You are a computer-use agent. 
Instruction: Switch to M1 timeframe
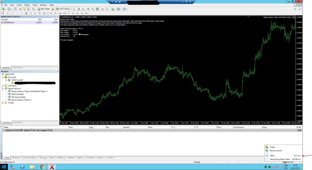51,13
